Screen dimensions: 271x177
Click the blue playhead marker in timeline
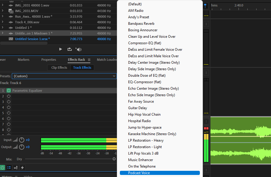(x=205, y=6)
